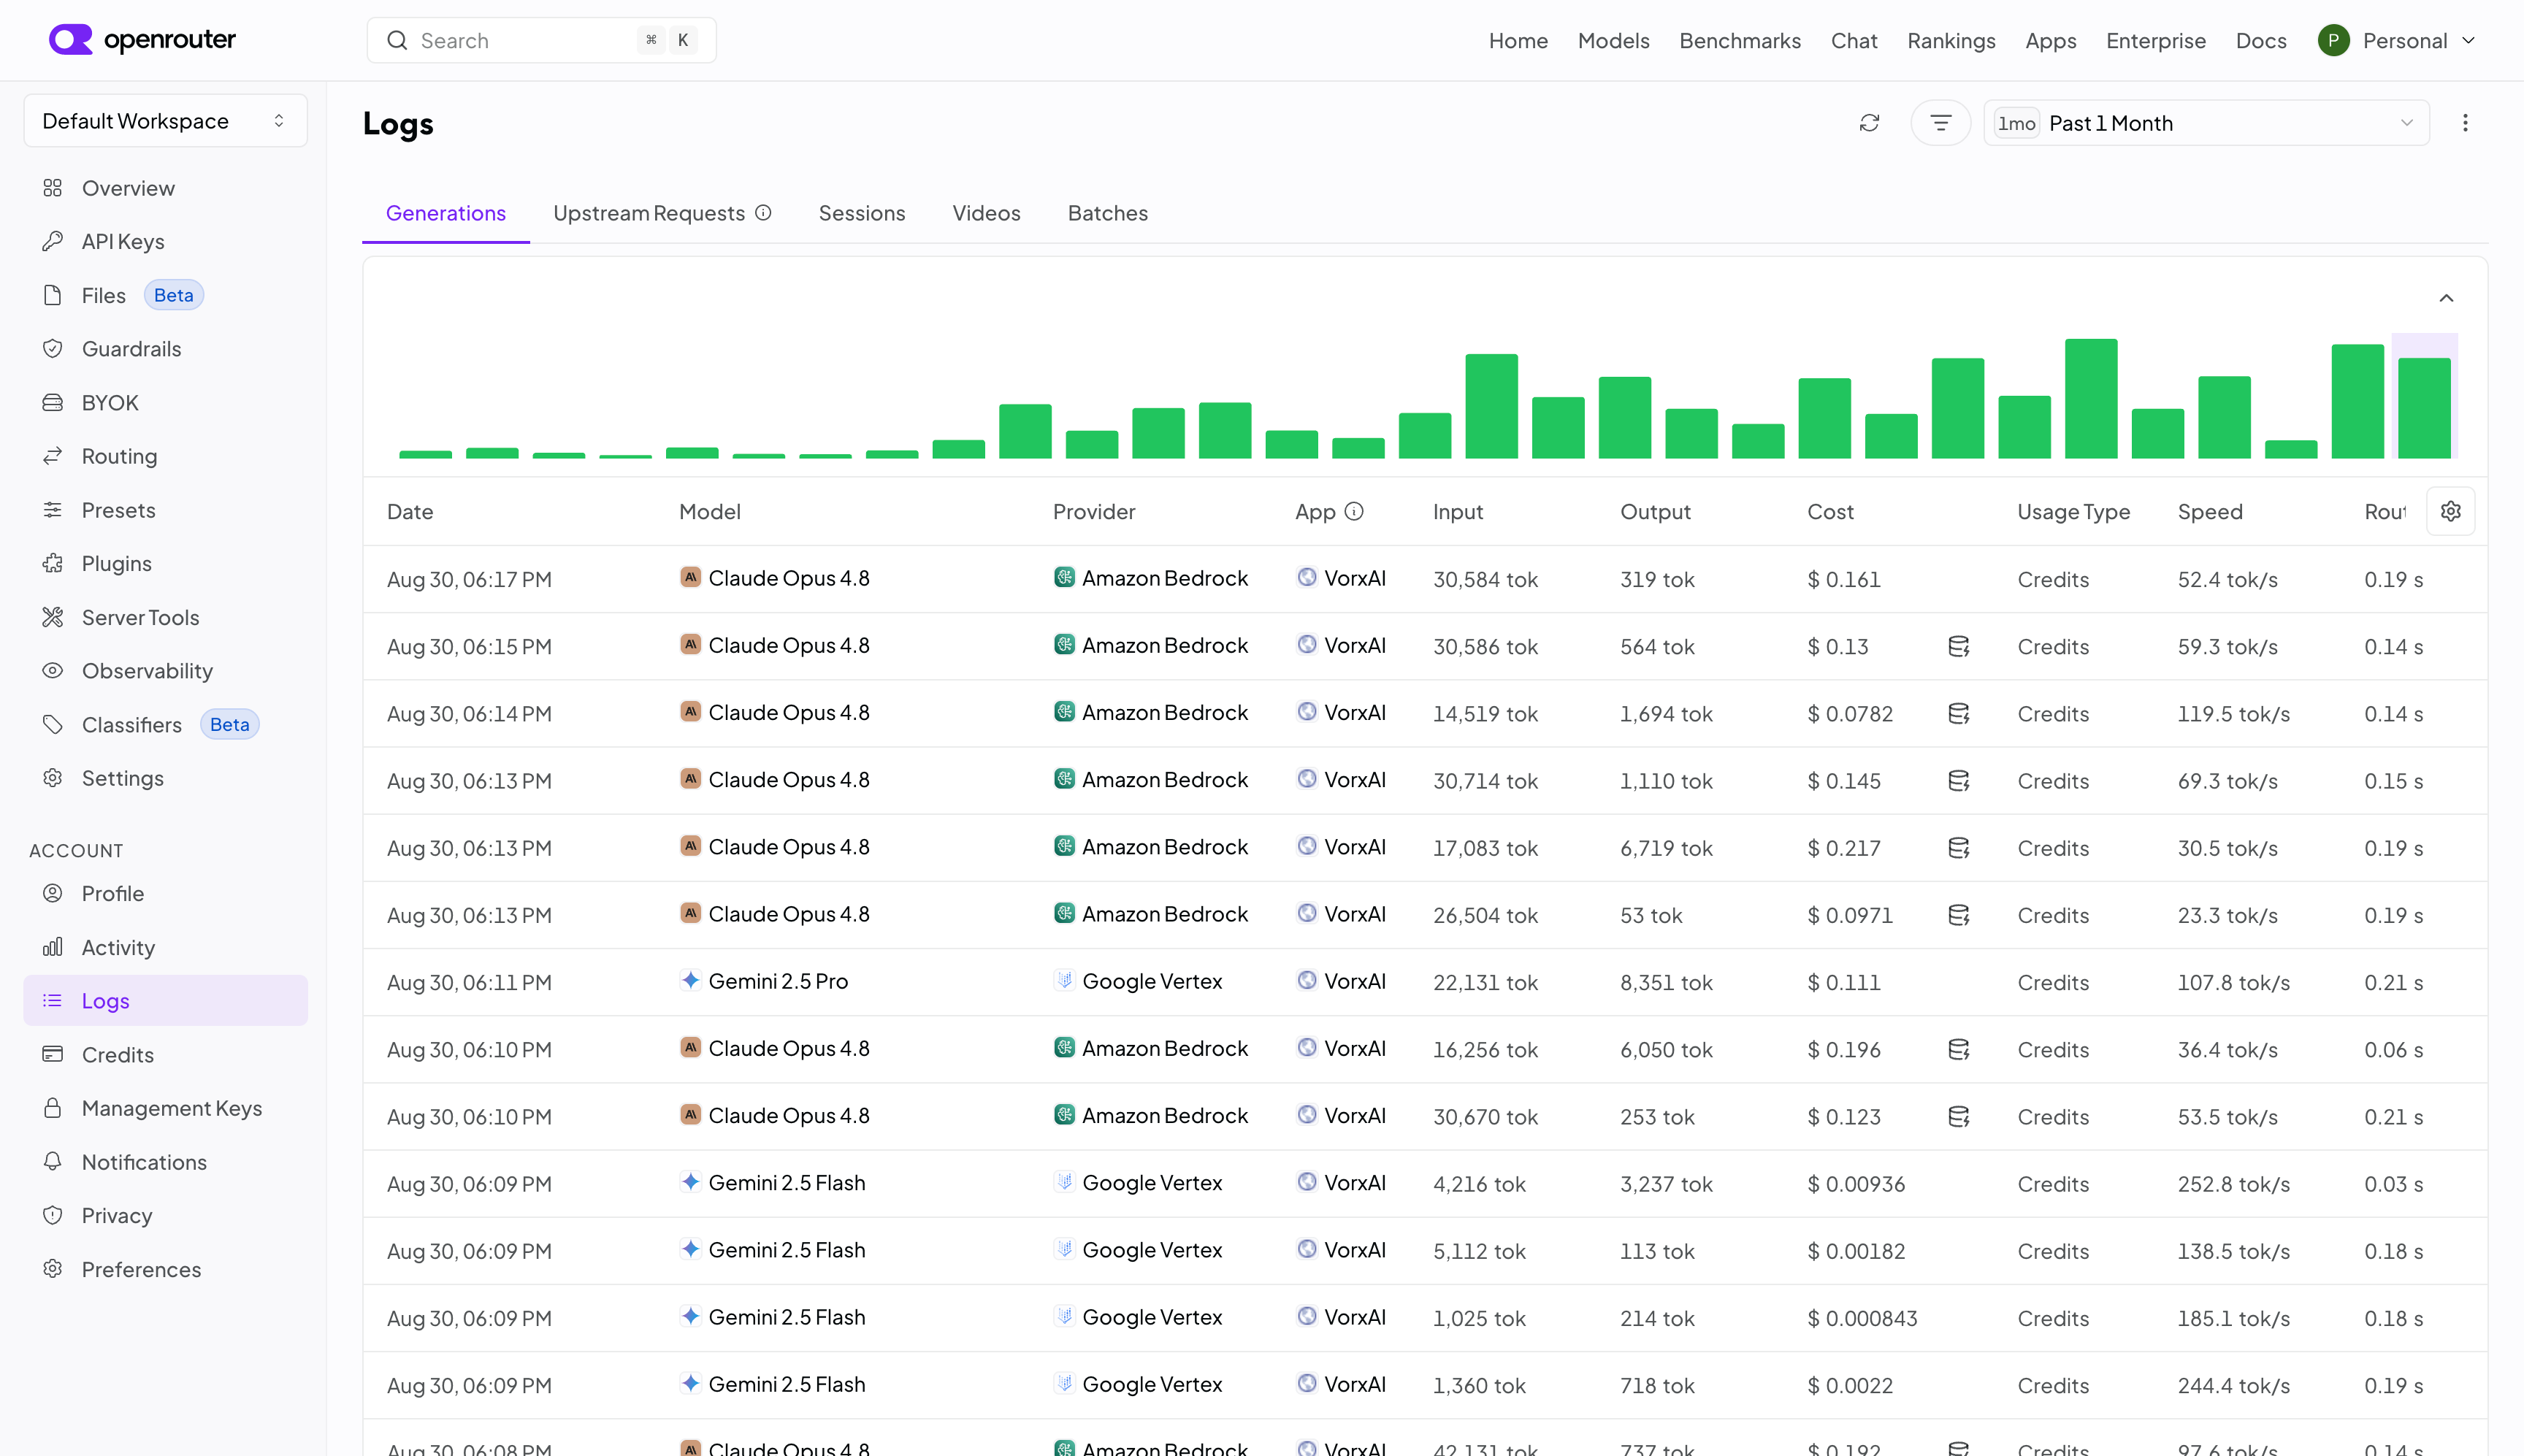Open Privacy in Account section
The height and width of the screenshot is (1456, 2524).
coord(165,1216)
